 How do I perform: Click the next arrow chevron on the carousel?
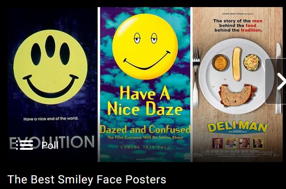pos(281,81)
